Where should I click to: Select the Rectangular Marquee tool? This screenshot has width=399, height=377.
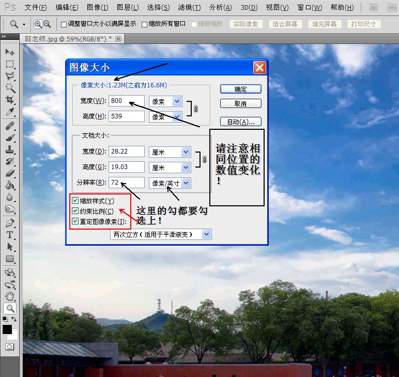coord(10,64)
